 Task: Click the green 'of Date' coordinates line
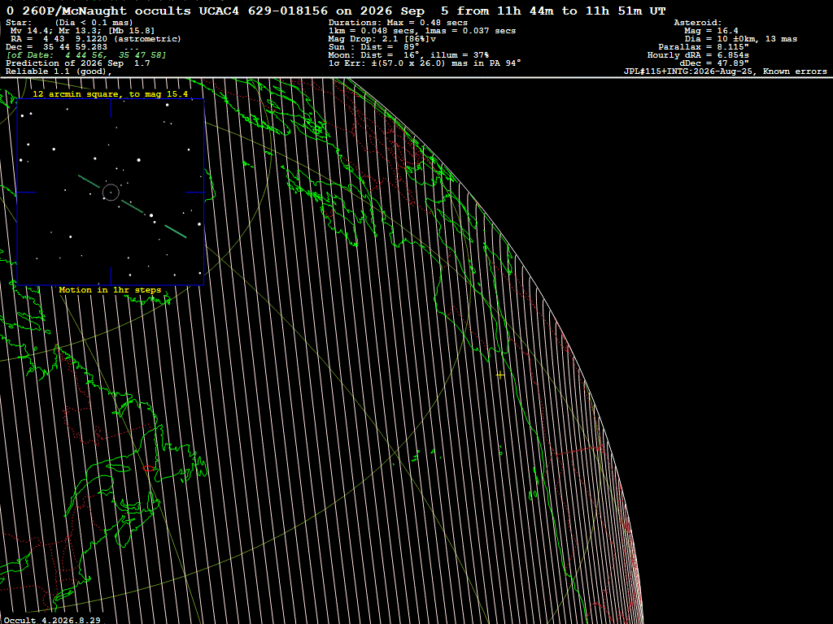86,55
